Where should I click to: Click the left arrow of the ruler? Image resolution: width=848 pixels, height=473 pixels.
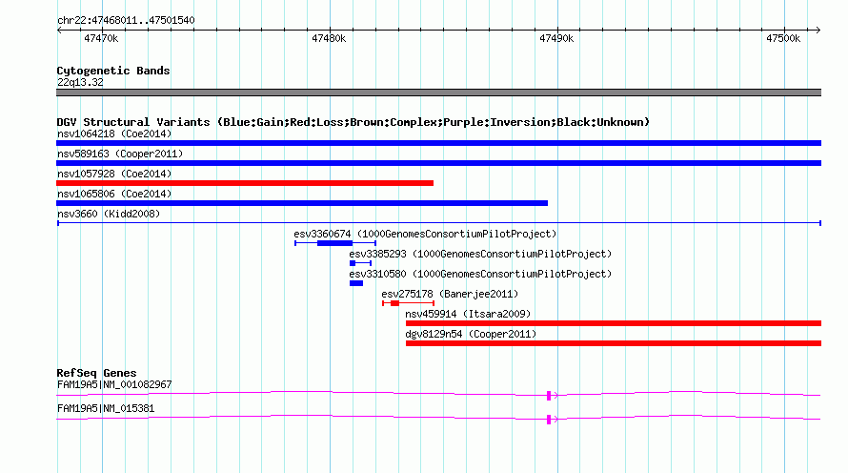[x=59, y=31]
